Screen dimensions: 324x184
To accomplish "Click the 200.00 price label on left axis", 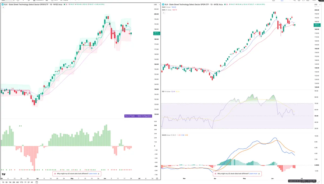I will click(x=156, y=14).
